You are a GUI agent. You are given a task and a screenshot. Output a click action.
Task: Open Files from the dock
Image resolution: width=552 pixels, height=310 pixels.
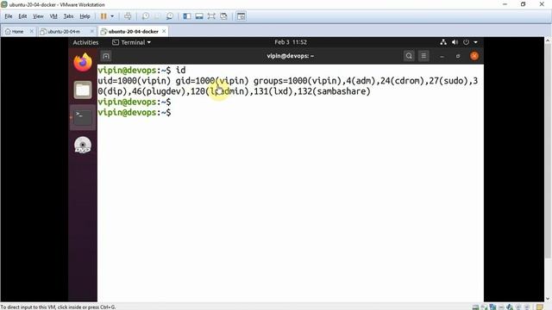[x=83, y=90]
